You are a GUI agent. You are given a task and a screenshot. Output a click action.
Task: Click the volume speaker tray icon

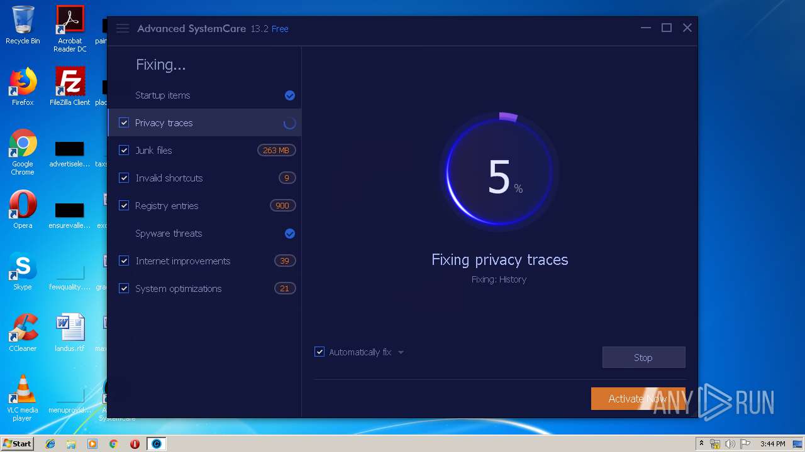730,444
